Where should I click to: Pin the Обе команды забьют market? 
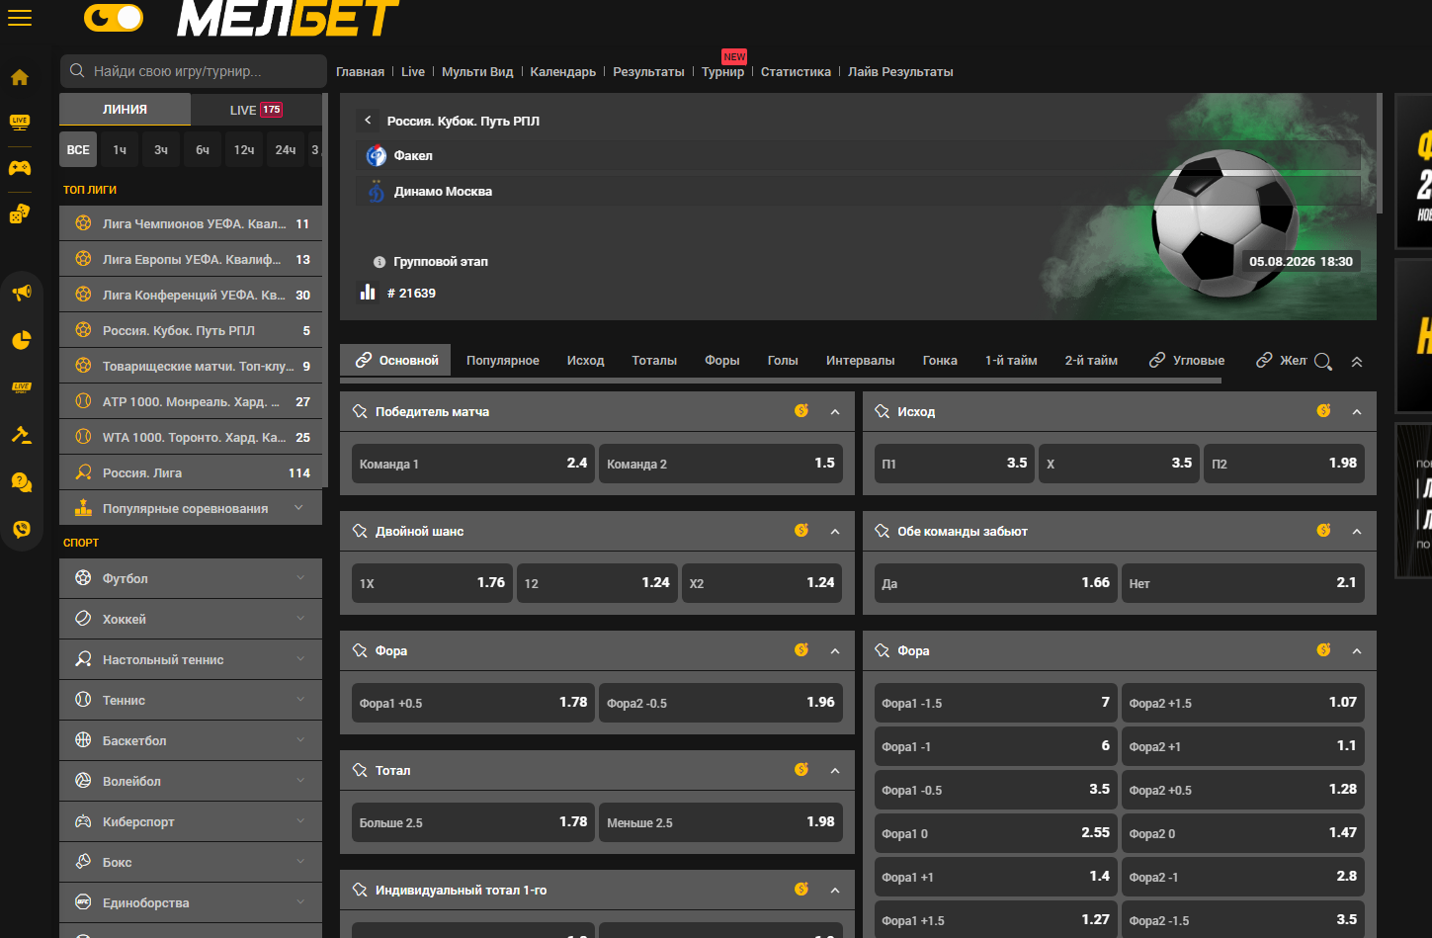click(x=882, y=531)
